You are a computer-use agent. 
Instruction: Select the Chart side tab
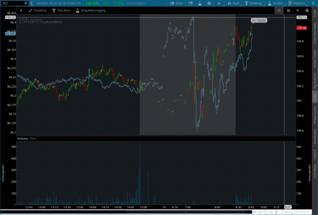(x=314, y=98)
